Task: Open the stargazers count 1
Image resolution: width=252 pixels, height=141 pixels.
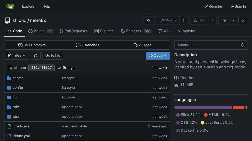Action: 212,20
